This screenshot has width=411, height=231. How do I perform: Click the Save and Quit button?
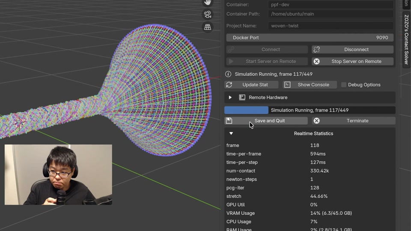pos(266,121)
